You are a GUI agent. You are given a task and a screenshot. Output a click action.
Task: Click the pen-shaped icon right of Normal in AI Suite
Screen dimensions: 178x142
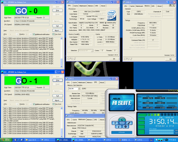[129, 123]
